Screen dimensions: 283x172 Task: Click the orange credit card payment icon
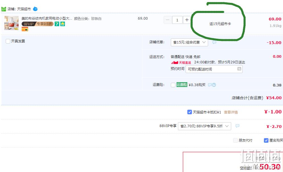click(25, 29)
